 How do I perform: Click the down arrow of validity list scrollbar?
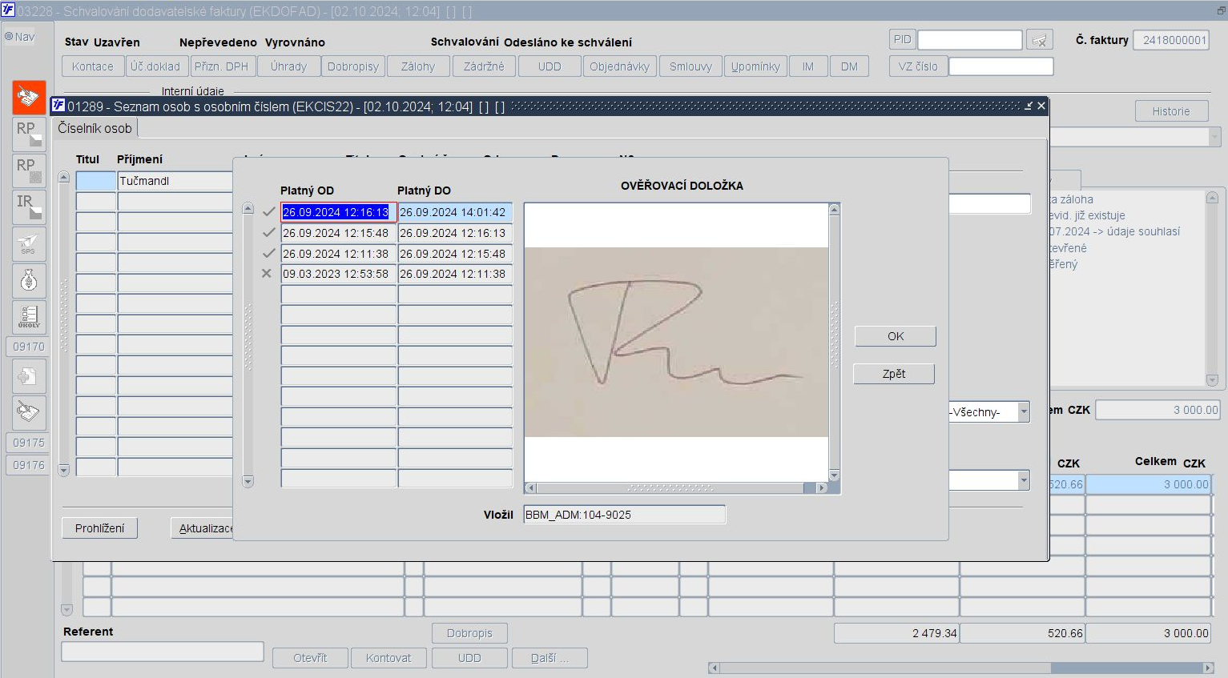[x=248, y=482]
